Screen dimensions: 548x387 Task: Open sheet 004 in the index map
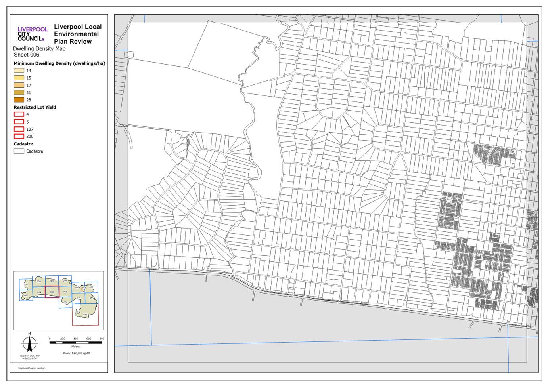(39, 292)
